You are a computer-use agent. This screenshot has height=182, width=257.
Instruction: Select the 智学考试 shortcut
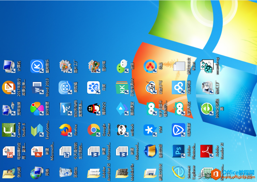tap(179, 108)
